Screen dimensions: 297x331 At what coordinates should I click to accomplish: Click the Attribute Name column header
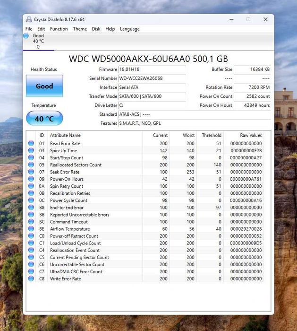[65, 135]
